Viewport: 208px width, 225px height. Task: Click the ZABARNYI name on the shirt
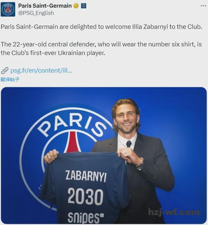(86, 176)
